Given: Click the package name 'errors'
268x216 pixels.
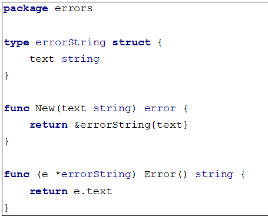Looking at the screenshot, I should coord(74,8).
